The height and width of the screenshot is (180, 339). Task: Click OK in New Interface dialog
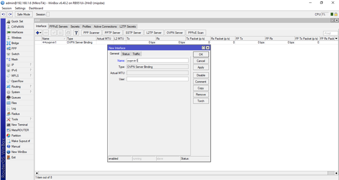(x=201, y=54)
